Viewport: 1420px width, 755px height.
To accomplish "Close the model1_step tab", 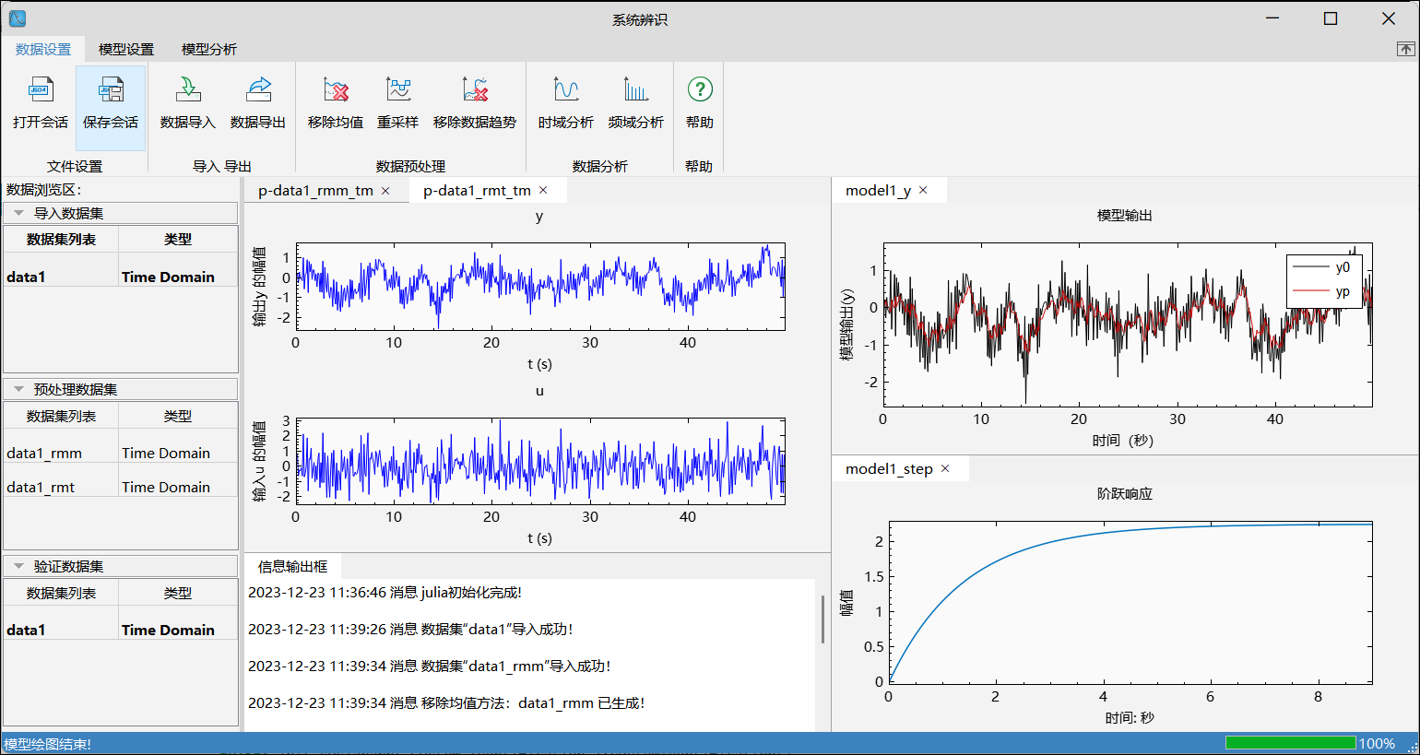I will click(x=945, y=469).
